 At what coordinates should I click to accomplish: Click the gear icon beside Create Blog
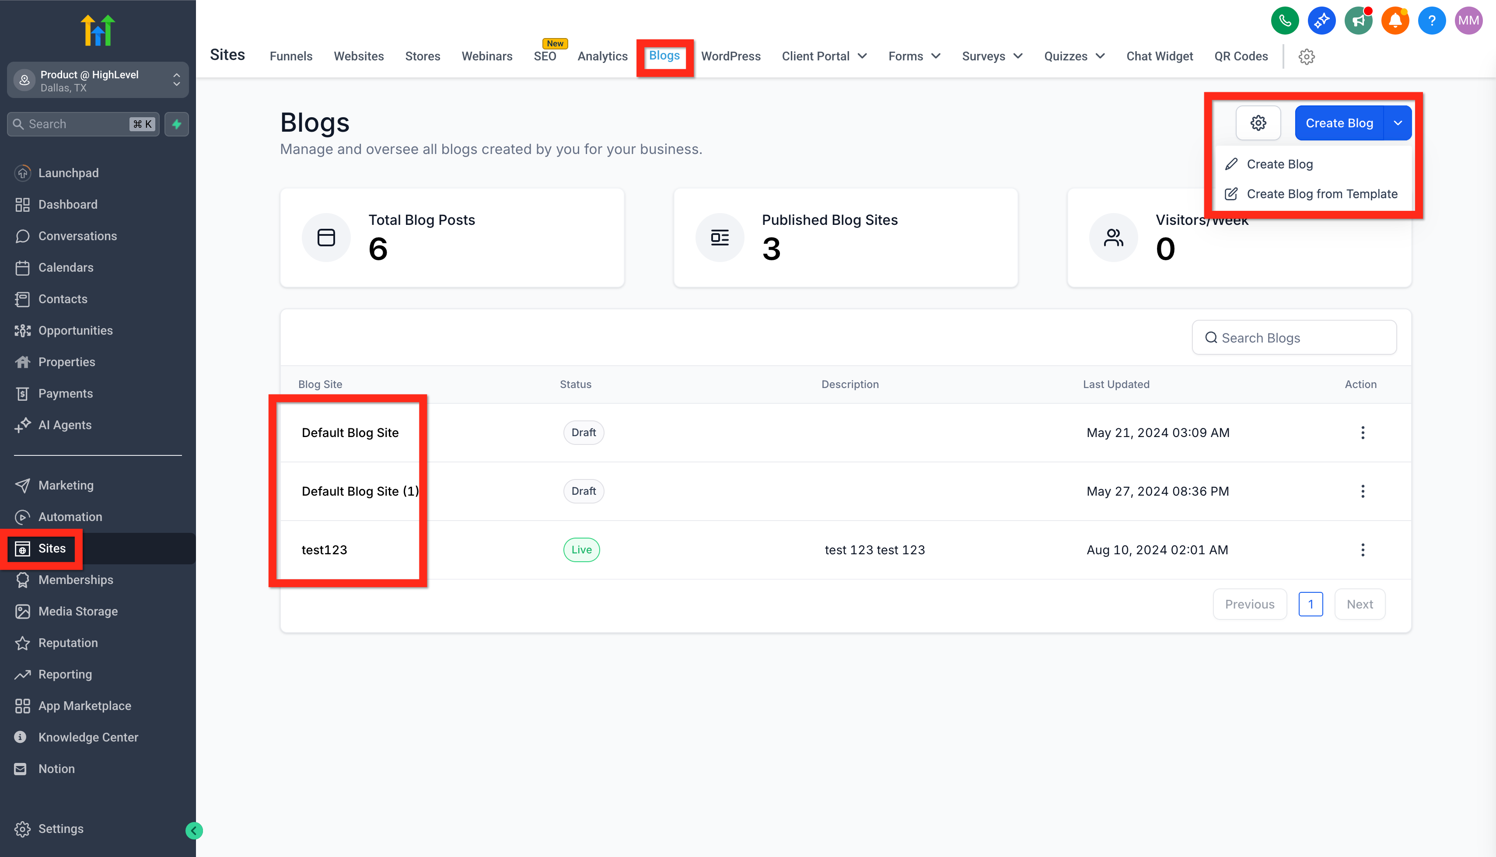tap(1258, 123)
